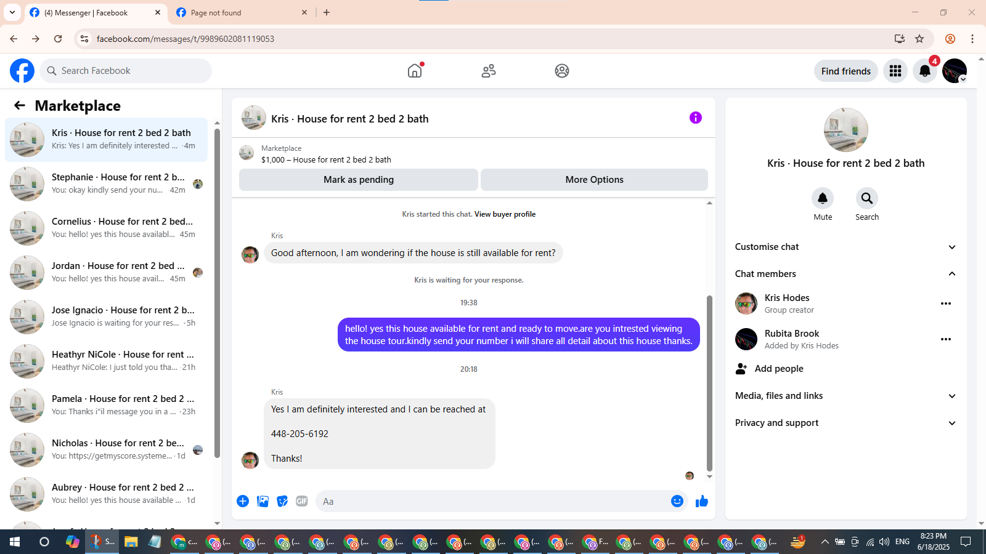Send a thumbs-up like

(702, 501)
